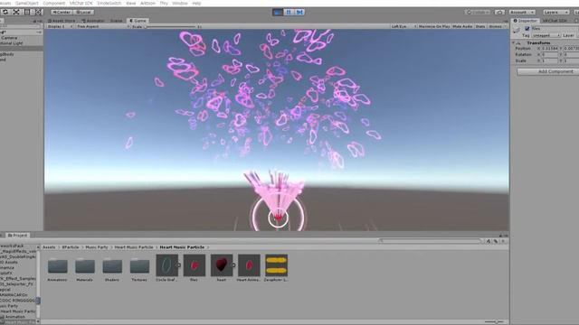579x325 pixels.
Task: Click the Project tree scrollbar handle
Action: (x=38, y=301)
